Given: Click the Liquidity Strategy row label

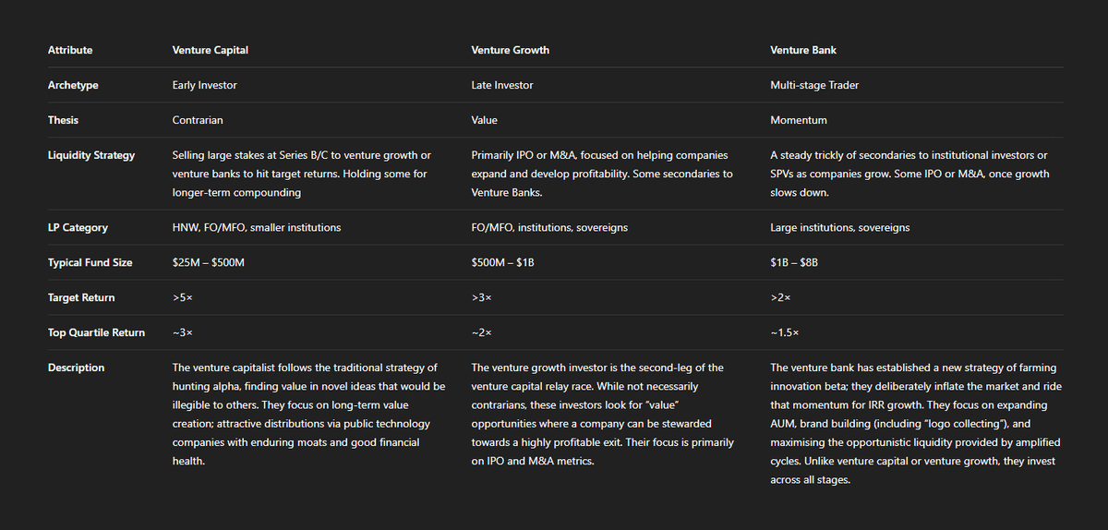Looking at the screenshot, I should (91, 155).
